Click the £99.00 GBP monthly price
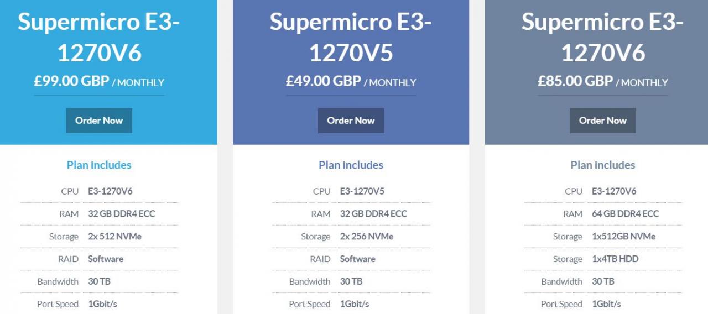 99,82
